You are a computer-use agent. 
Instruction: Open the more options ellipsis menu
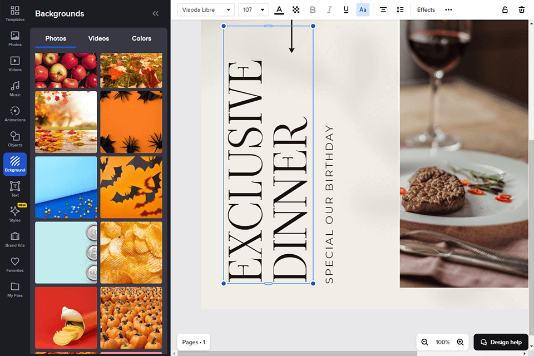pyautogui.click(x=448, y=10)
